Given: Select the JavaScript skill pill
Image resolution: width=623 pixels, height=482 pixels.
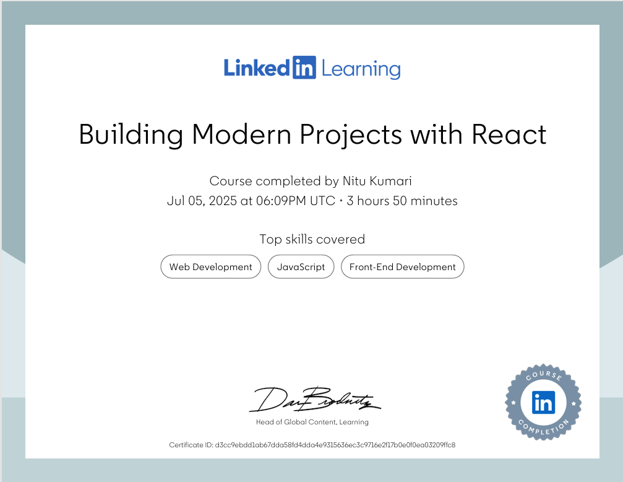Looking at the screenshot, I should point(301,266).
